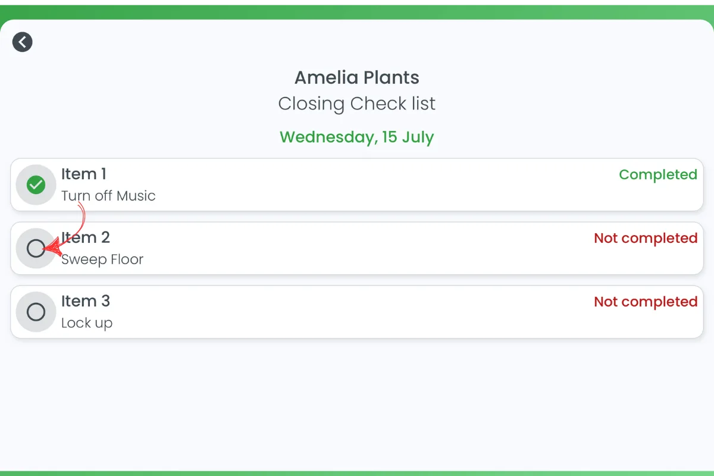Click the Amelia Plants heading
The image size is (714, 476).
(x=357, y=77)
